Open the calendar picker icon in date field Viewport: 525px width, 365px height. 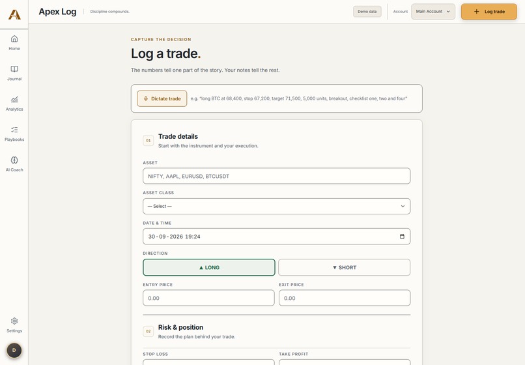coord(402,237)
